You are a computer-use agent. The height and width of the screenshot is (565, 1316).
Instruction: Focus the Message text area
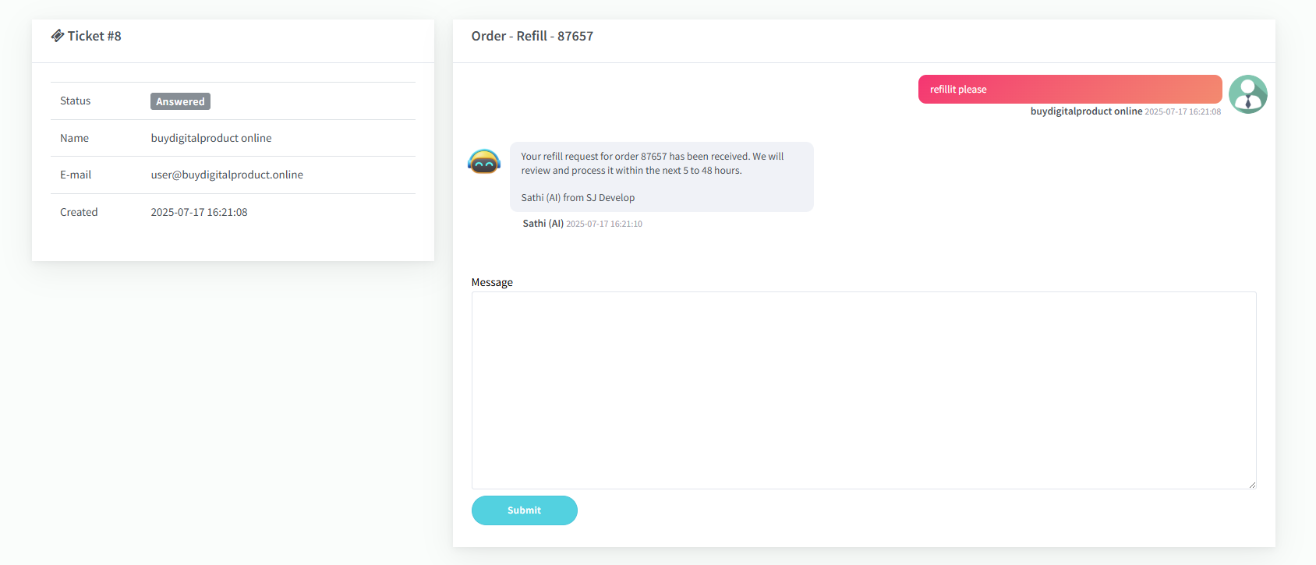pos(863,390)
